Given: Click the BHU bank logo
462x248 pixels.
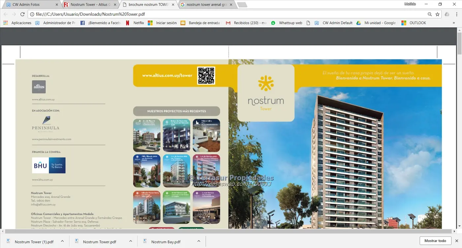Looking at the screenshot, I should coord(49,165).
